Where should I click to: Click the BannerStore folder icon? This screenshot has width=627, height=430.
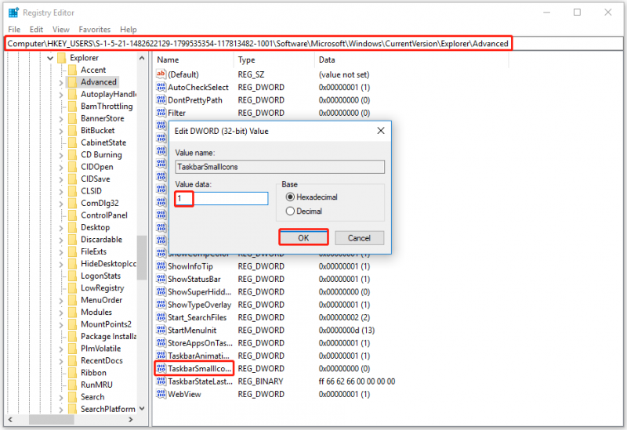coord(72,118)
